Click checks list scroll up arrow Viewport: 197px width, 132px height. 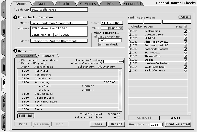coord(189,31)
